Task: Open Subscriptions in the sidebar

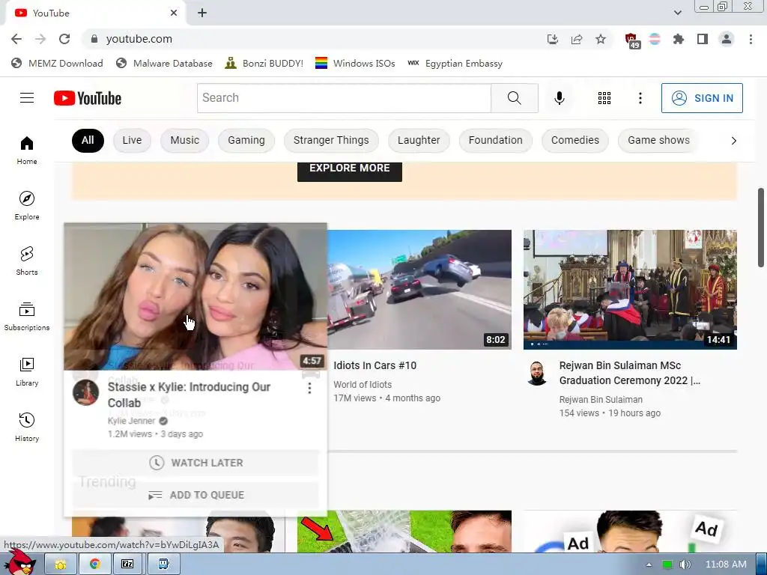Action: pos(27,317)
